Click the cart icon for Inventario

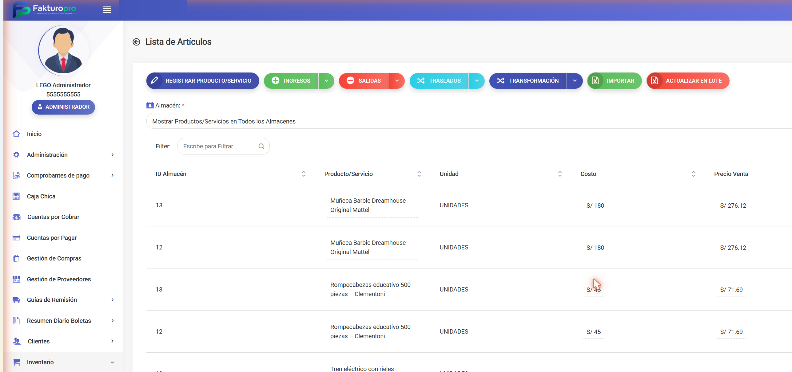(x=17, y=362)
